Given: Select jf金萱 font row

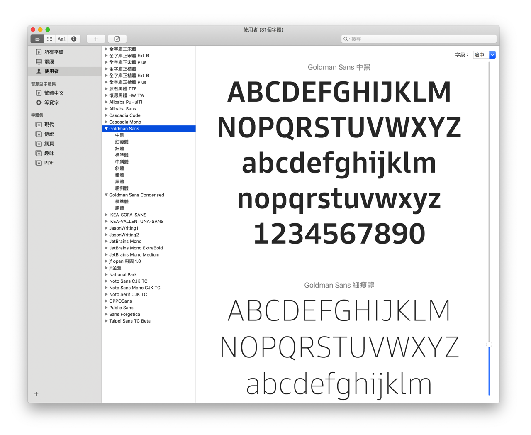Looking at the screenshot, I should (149, 268).
